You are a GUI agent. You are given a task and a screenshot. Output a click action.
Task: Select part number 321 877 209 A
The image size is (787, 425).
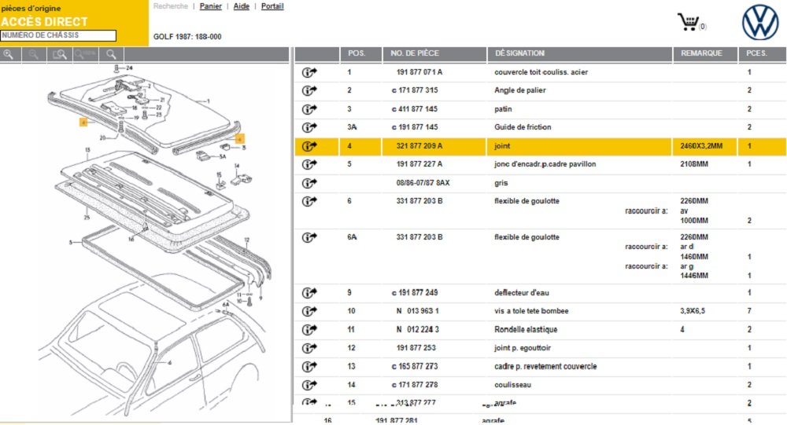tap(419, 146)
